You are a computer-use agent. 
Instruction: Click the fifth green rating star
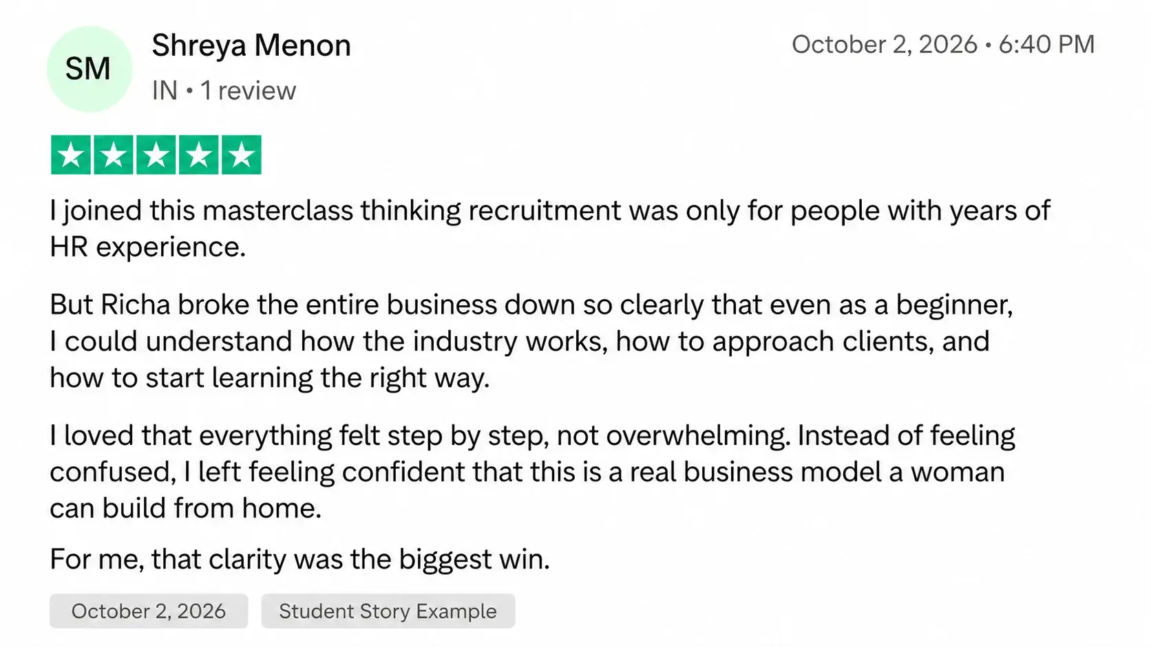coord(242,155)
